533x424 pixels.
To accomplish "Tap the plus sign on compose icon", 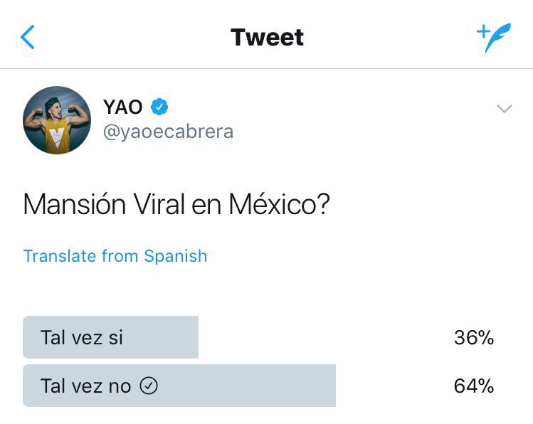I will [483, 32].
